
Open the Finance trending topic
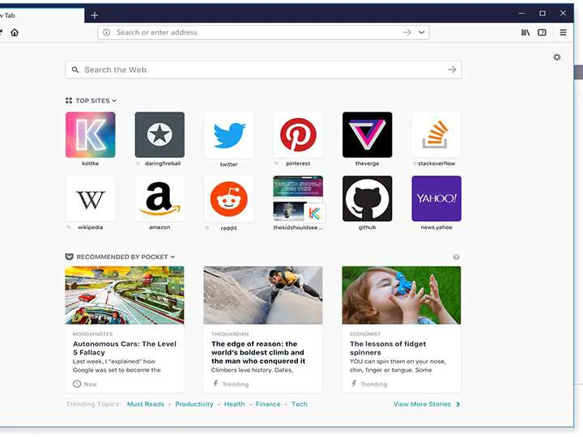268,404
